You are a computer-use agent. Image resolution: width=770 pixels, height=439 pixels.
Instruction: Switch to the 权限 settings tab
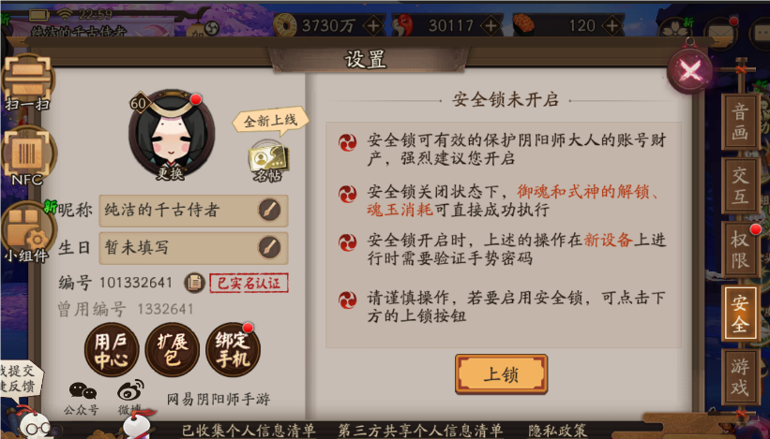[x=741, y=249]
